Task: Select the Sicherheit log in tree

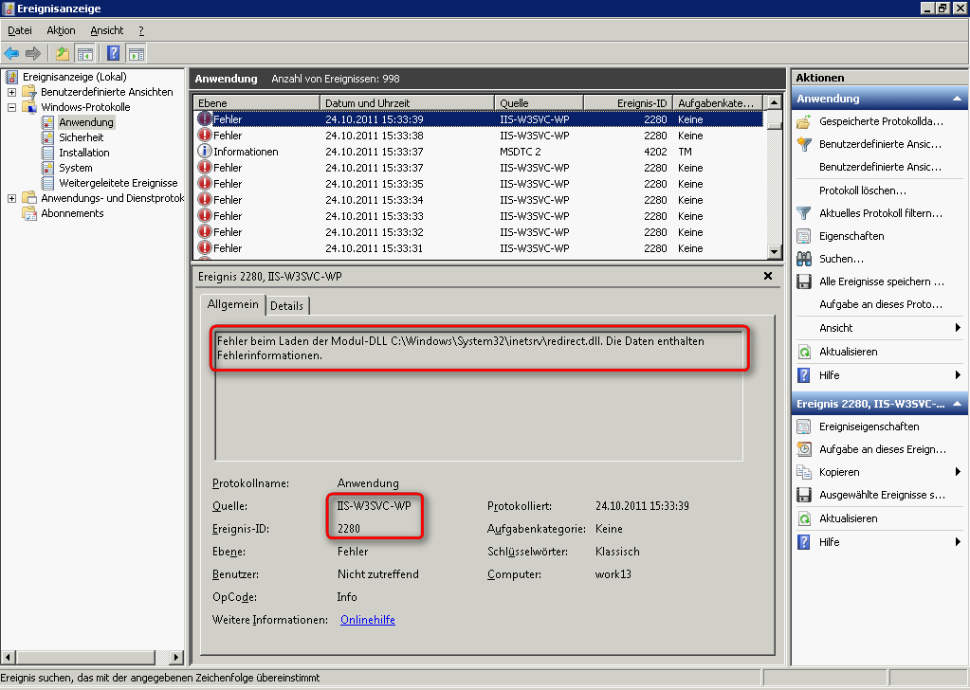Action: [x=81, y=137]
